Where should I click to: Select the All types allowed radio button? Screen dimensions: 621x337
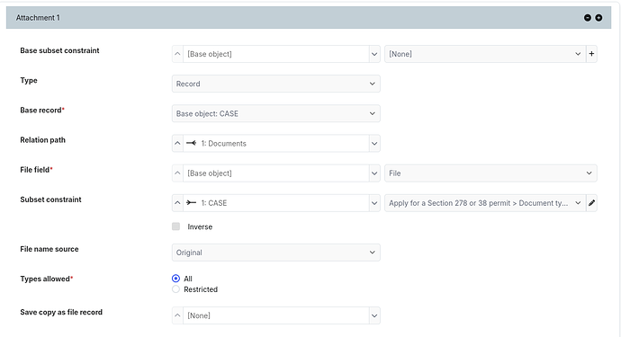coord(175,279)
